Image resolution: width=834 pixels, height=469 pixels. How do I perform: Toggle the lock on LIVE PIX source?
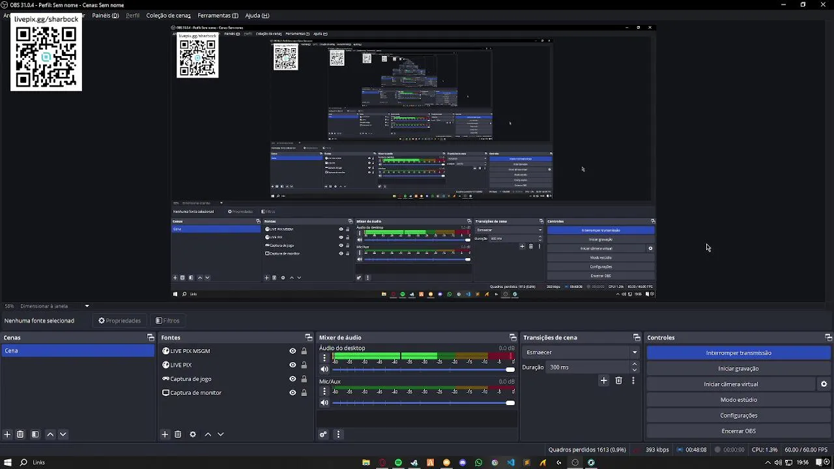[304, 365]
